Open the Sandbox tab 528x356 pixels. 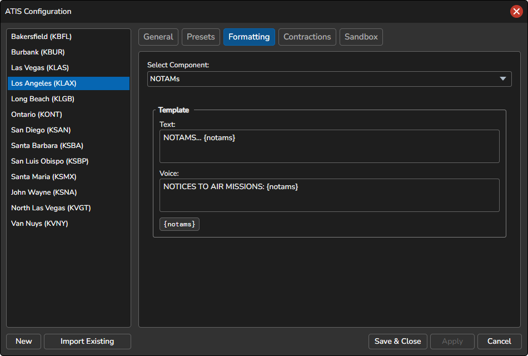point(361,37)
